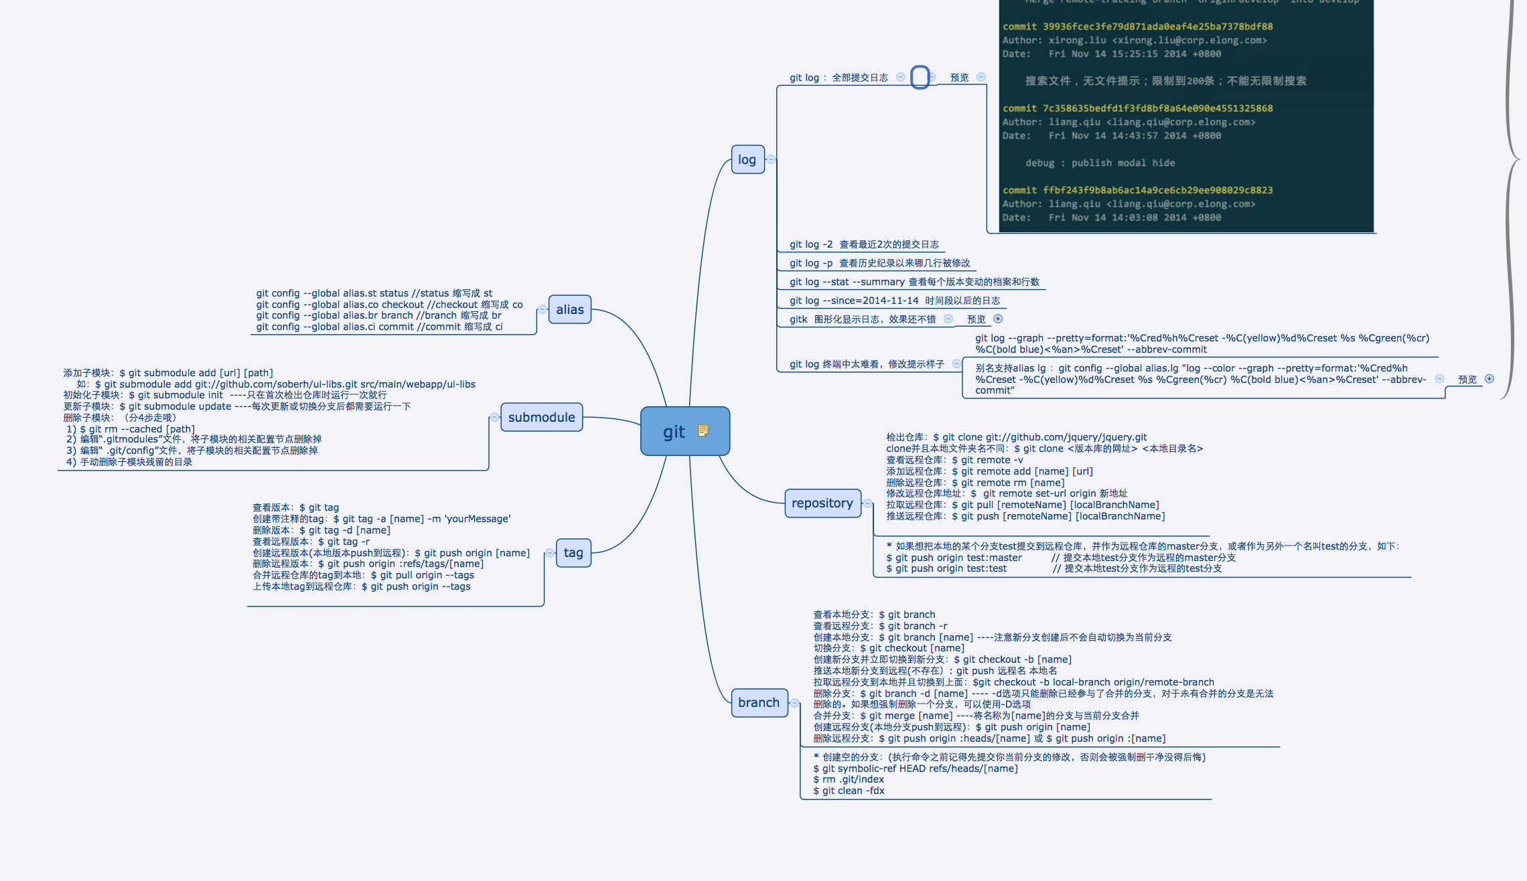Image resolution: width=1527 pixels, height=881 pixels.
Task: Open the note icon on the git central topic
Action: [703, 430]
